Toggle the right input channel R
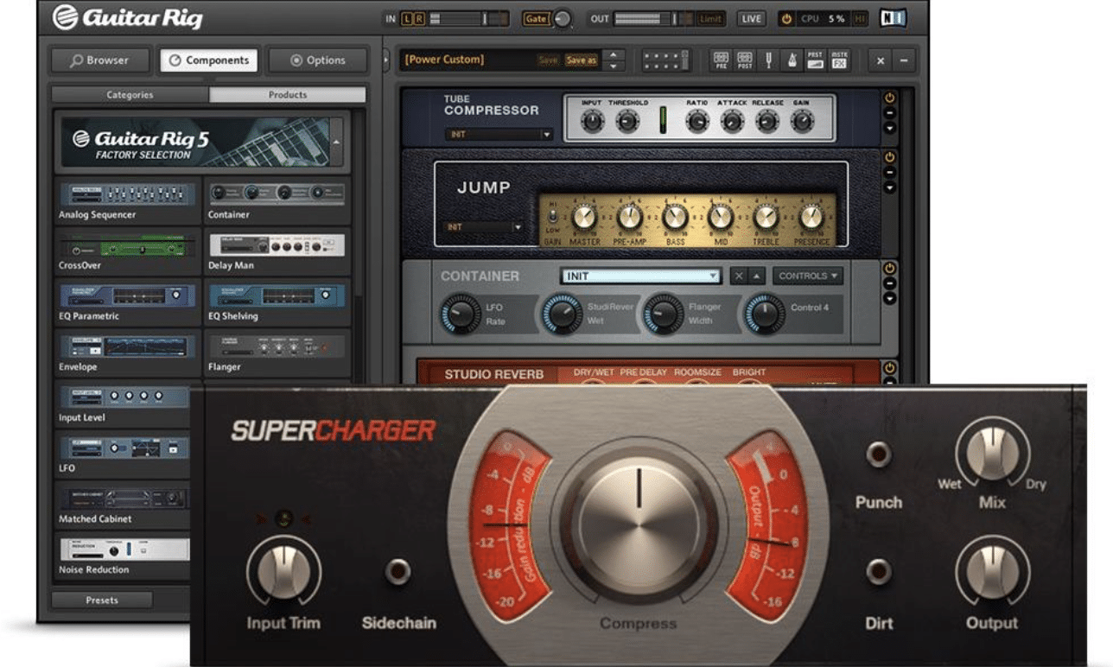 pos(419,18)
